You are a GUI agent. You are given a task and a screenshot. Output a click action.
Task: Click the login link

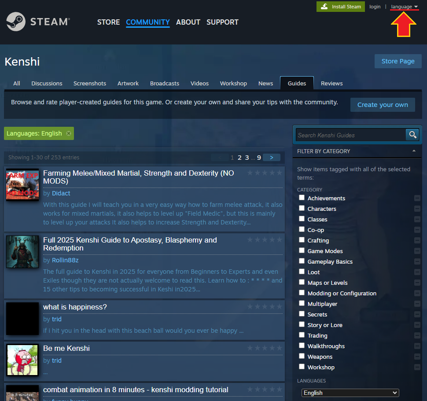coord(375,7)
